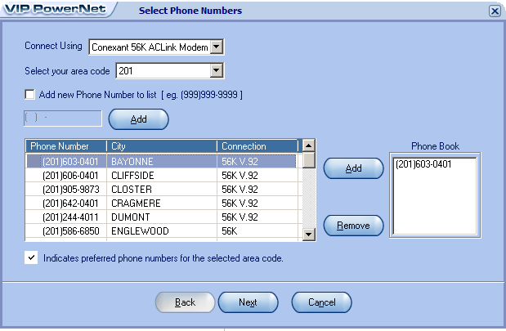506x331 pixels.
Task: Open the Connect Using modem dropdown
Action: point(217,47)
